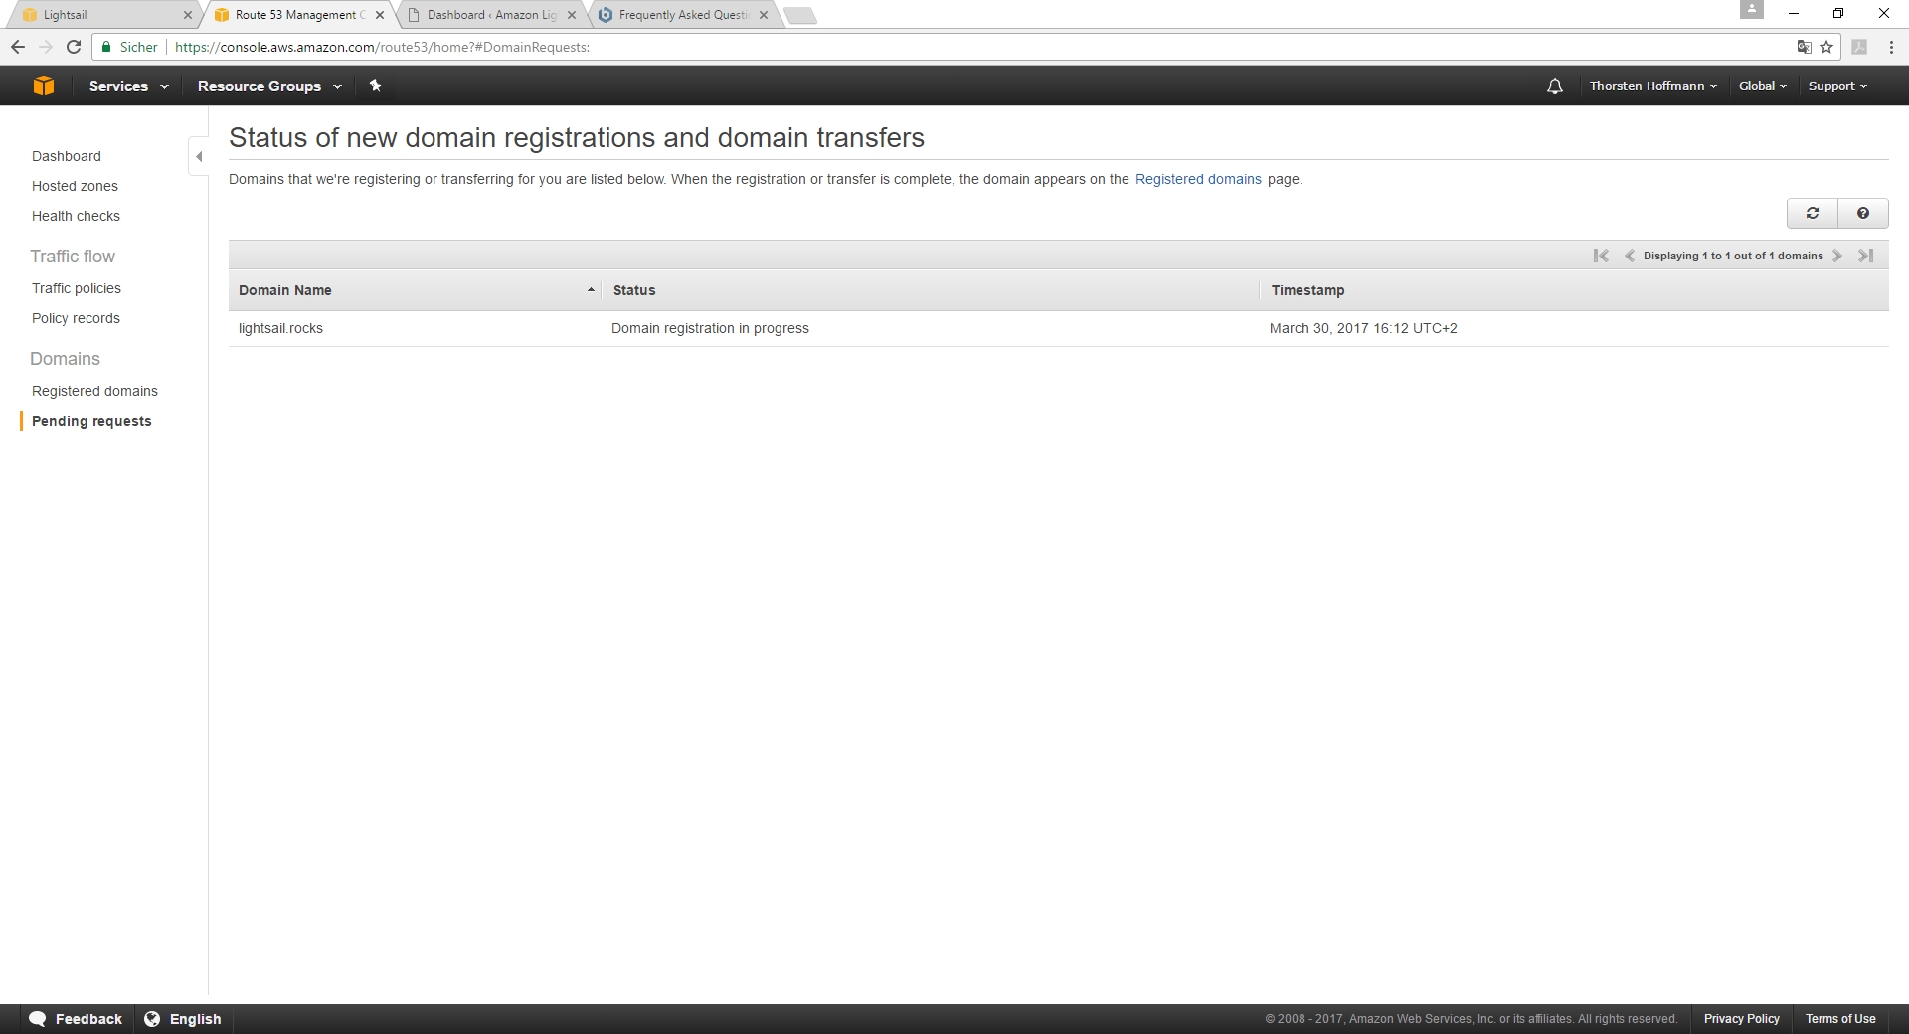Viewport: 1909px width, 1034px height.
Task: Open the Terms of Use link
Action: [x=1840, y=1019]
